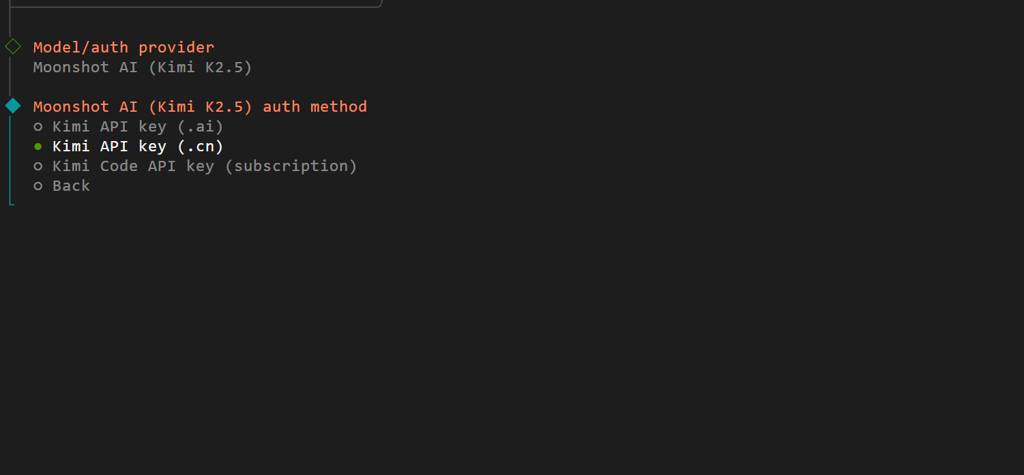
Task: Select the radio circle for Kimi API key (.ai)
Action: click(38, 127)
